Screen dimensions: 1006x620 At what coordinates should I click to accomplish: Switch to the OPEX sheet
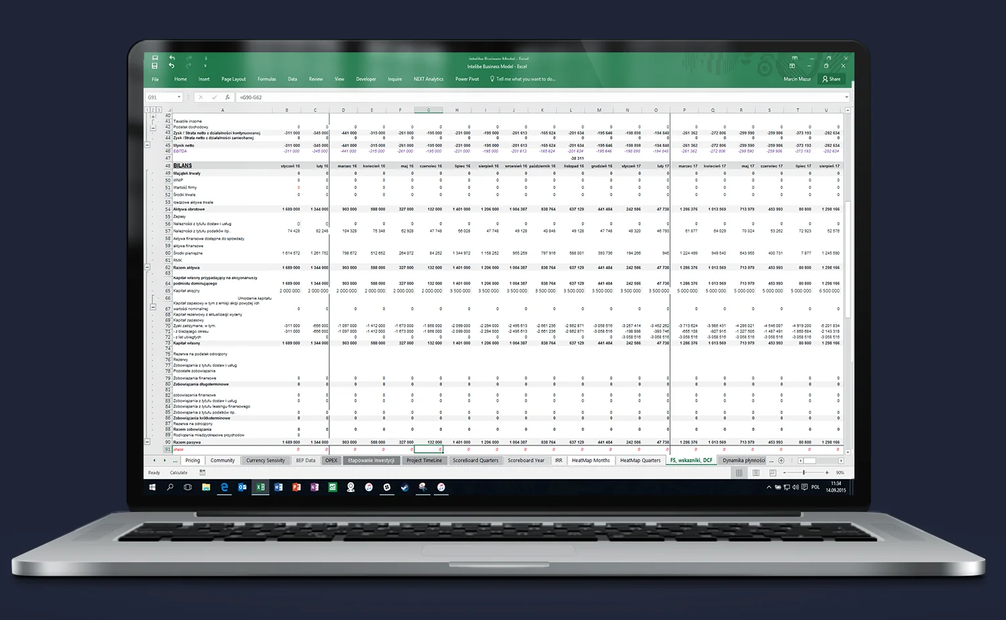pyautogui.click(x=331, y=460)
